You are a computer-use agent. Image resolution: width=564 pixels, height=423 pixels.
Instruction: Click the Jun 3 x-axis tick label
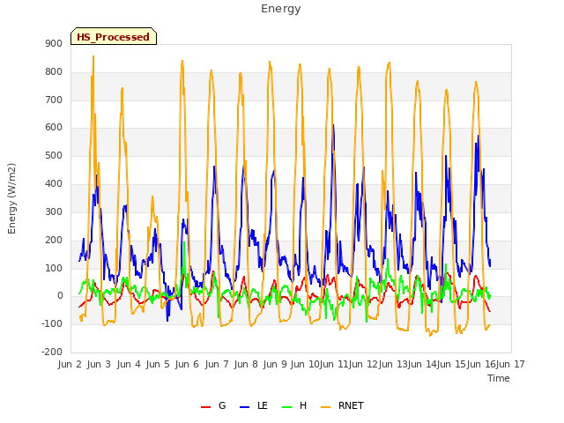(x=99, y=364)
